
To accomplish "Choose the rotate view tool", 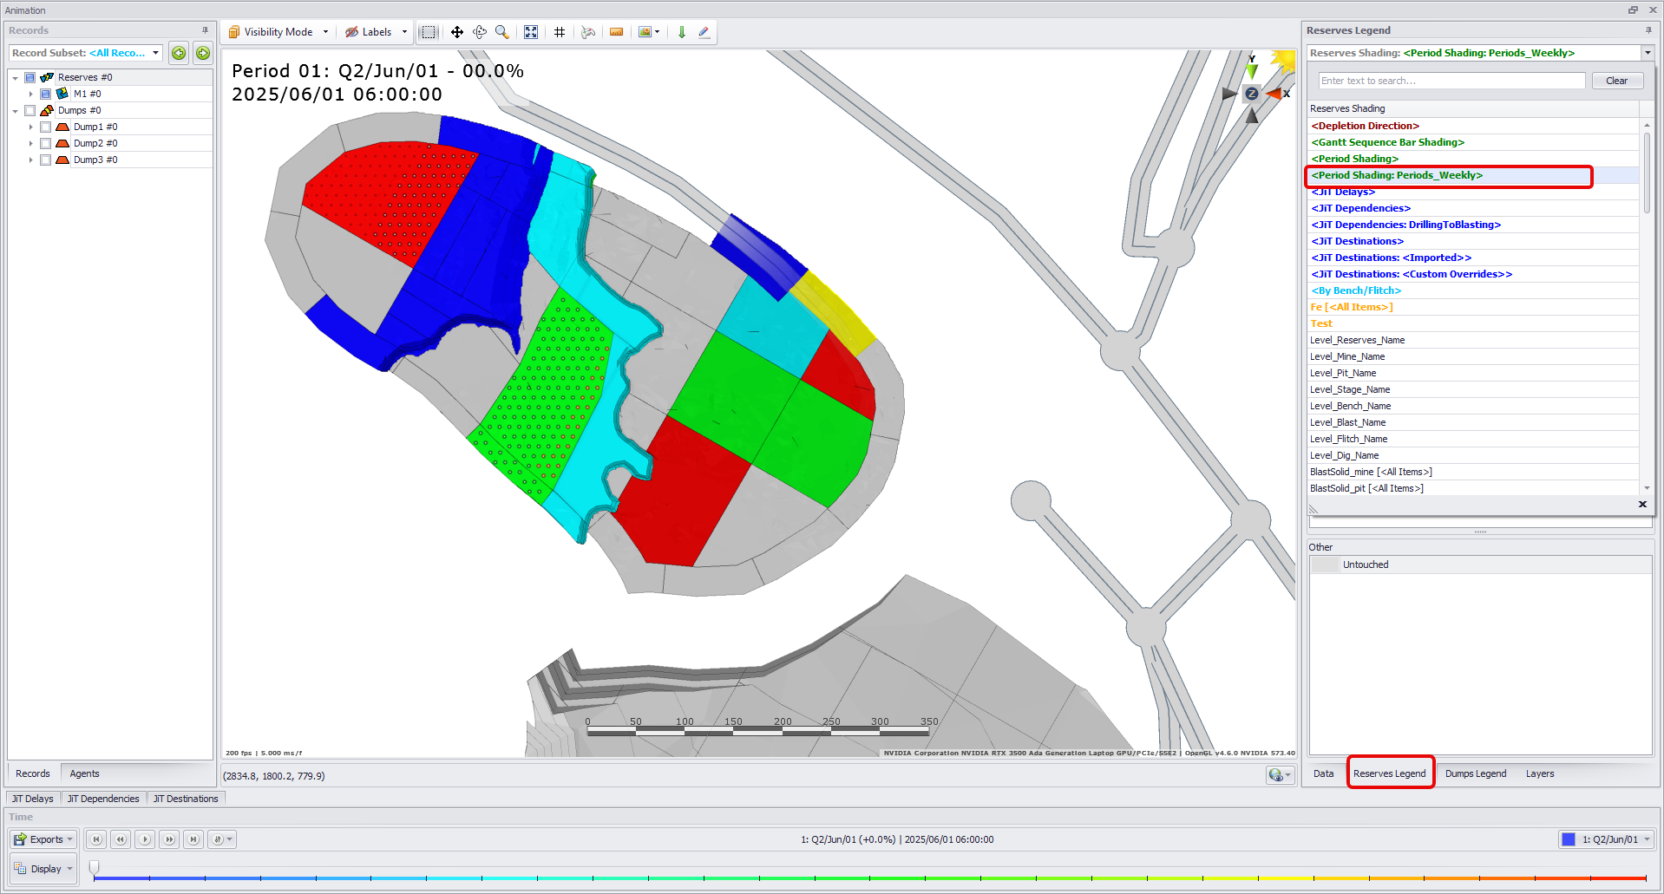I will coord(480,32).
